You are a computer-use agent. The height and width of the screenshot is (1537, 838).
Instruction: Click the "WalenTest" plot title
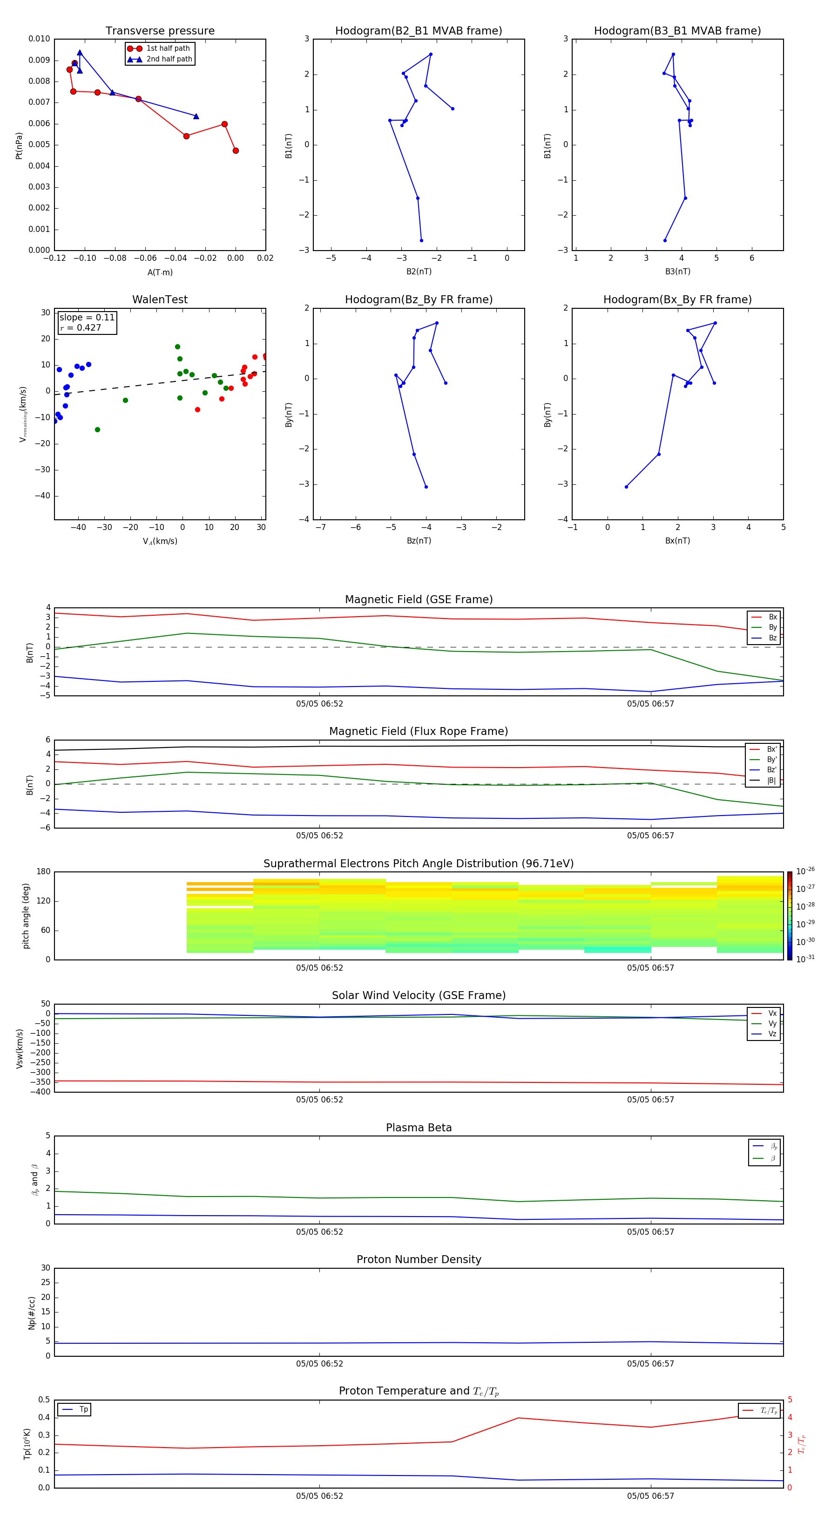160,299
